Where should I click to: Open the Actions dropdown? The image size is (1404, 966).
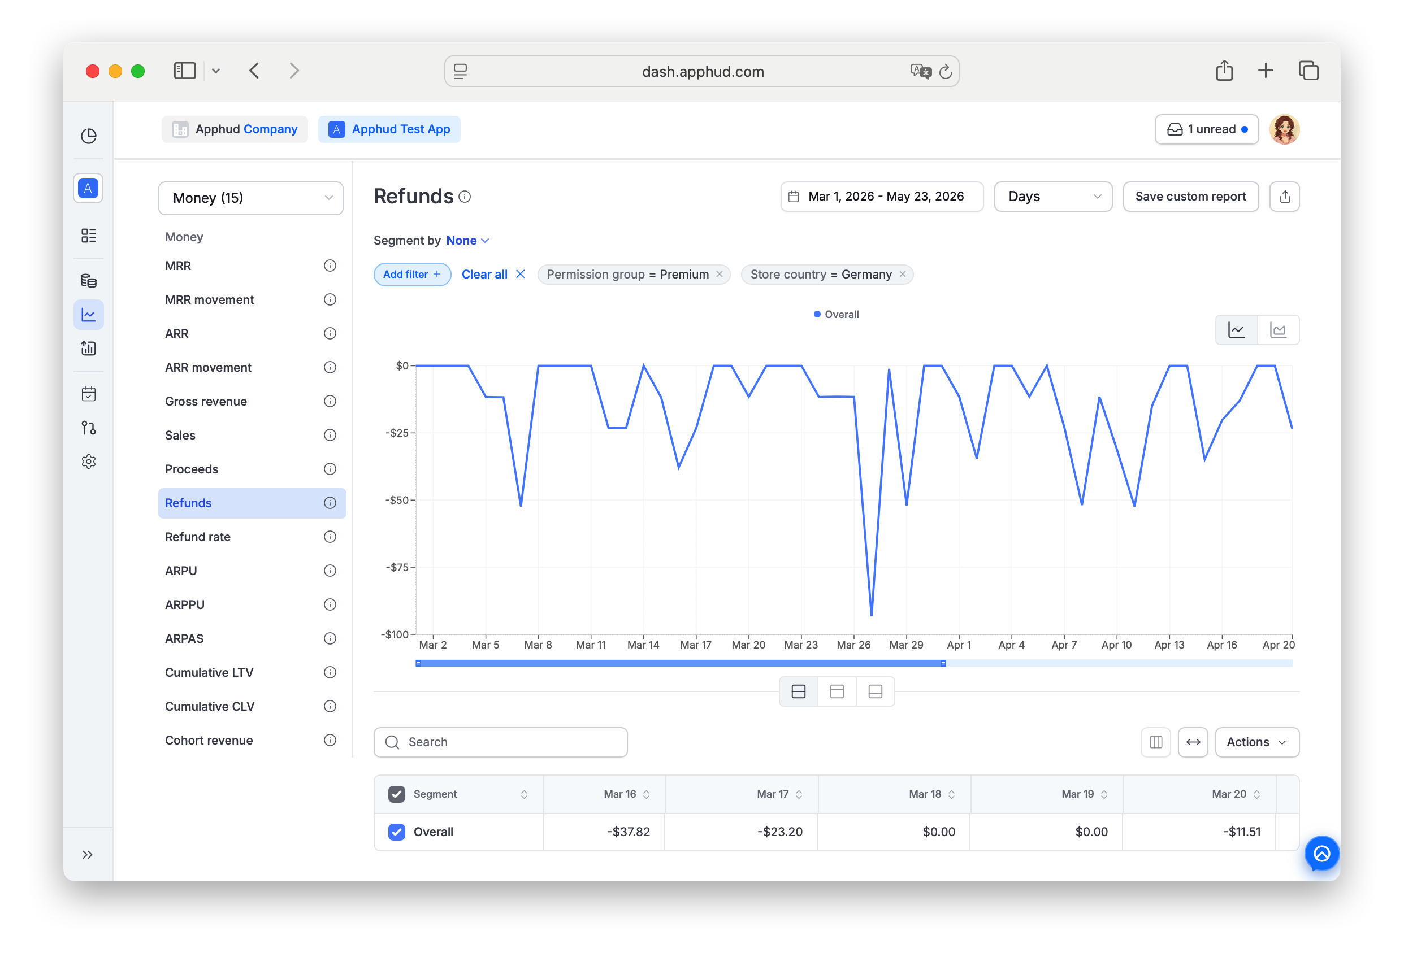pos(1257,742)
